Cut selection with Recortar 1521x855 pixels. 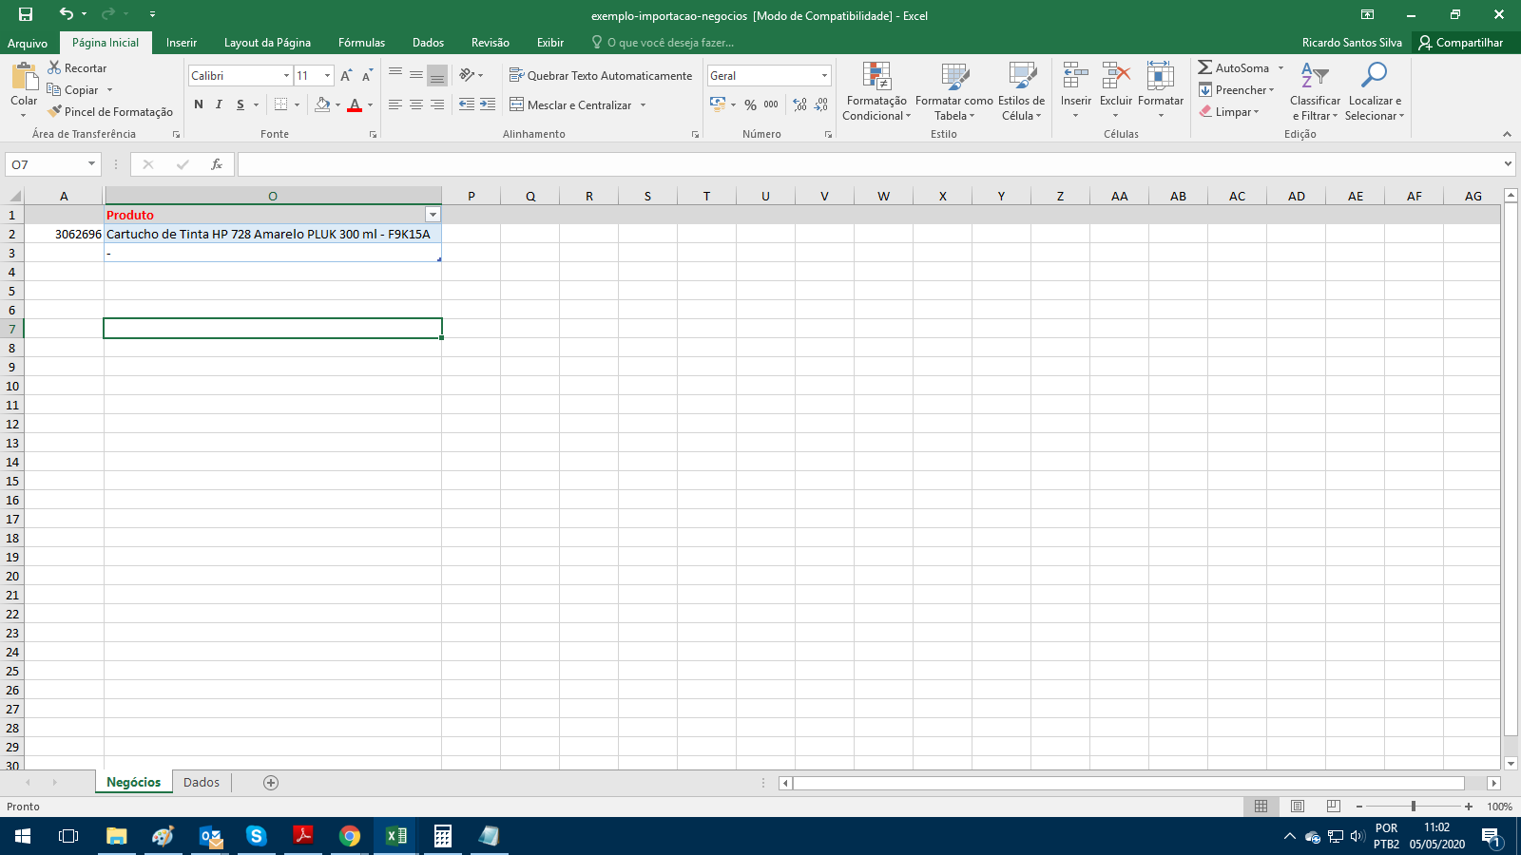(77, 68)
